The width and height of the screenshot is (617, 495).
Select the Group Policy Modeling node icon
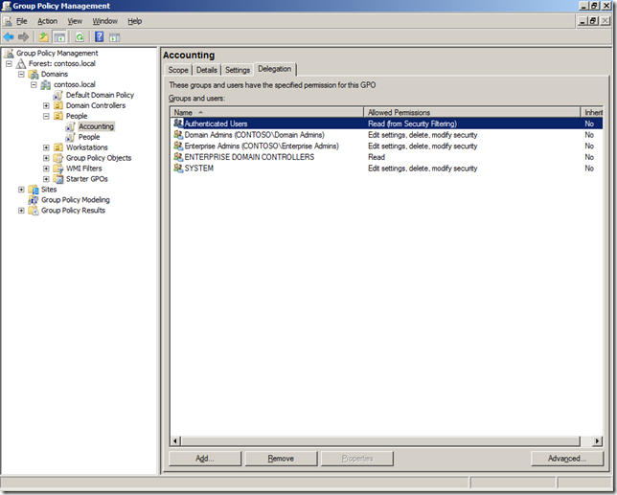(34, 200)
